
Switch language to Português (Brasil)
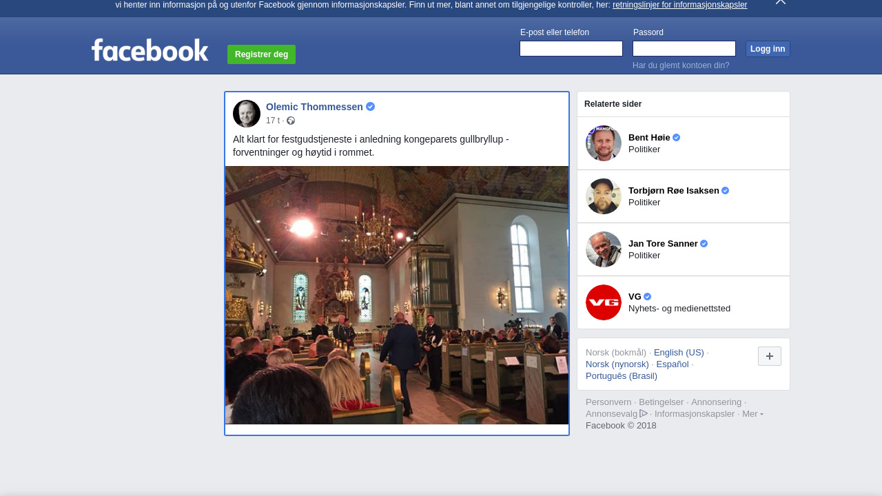click(x=622, y=376)
